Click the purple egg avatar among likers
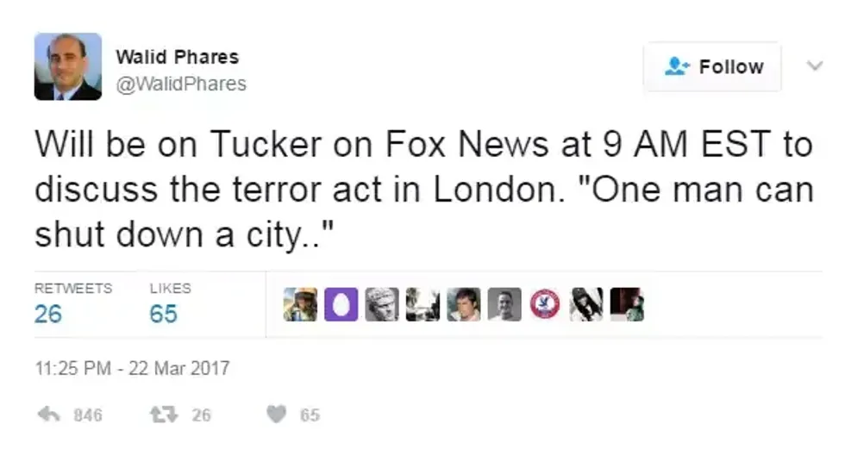Image resolution: width=845 pixels, height=449 pixels. (341, 304)
